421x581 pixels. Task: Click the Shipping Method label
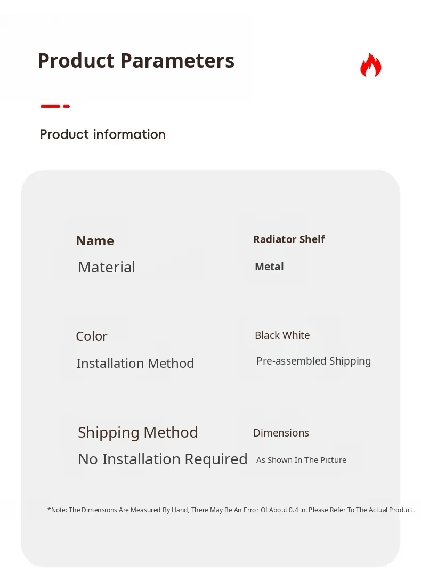coord(138,432)
